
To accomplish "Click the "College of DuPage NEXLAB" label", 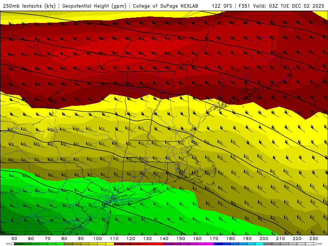I will click(166, 6).
